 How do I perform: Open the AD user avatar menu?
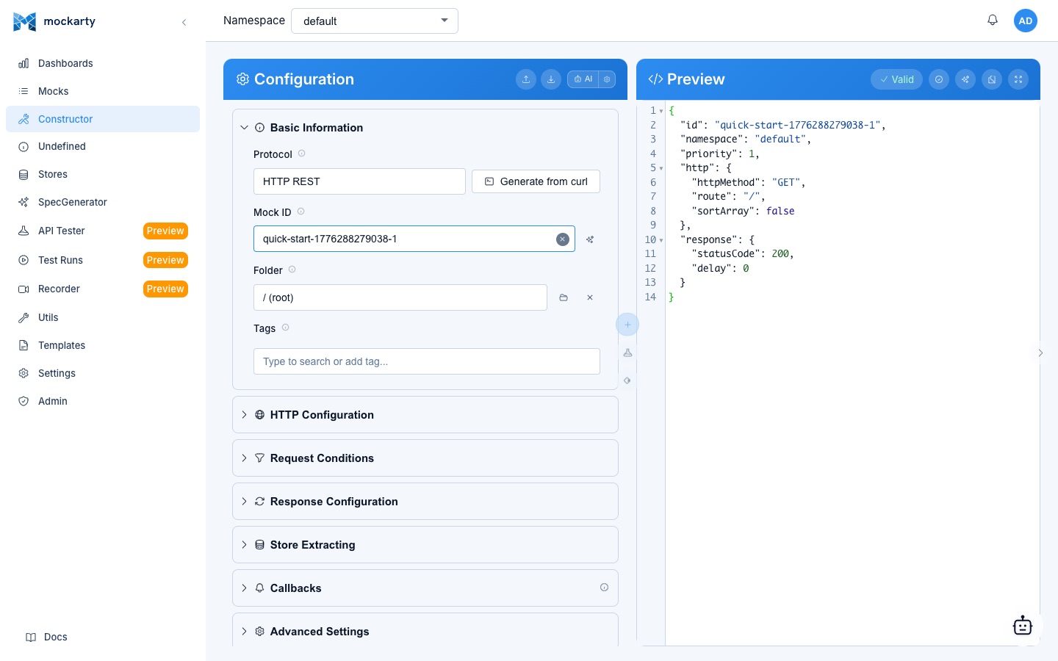pyautogui.click(x=1026, y=21)
